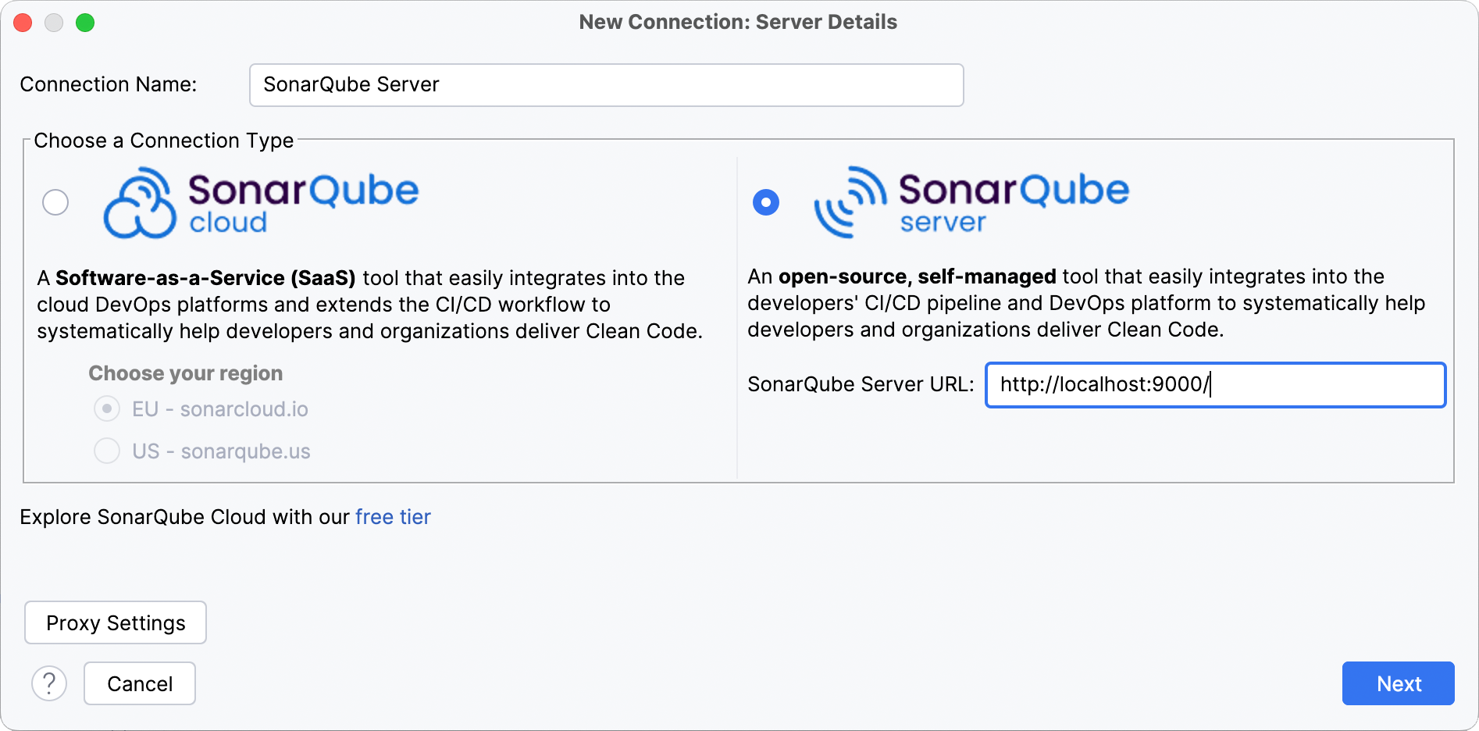Open the free tier link
This screenshot has width=1479, height=731.
coord(393,517)
